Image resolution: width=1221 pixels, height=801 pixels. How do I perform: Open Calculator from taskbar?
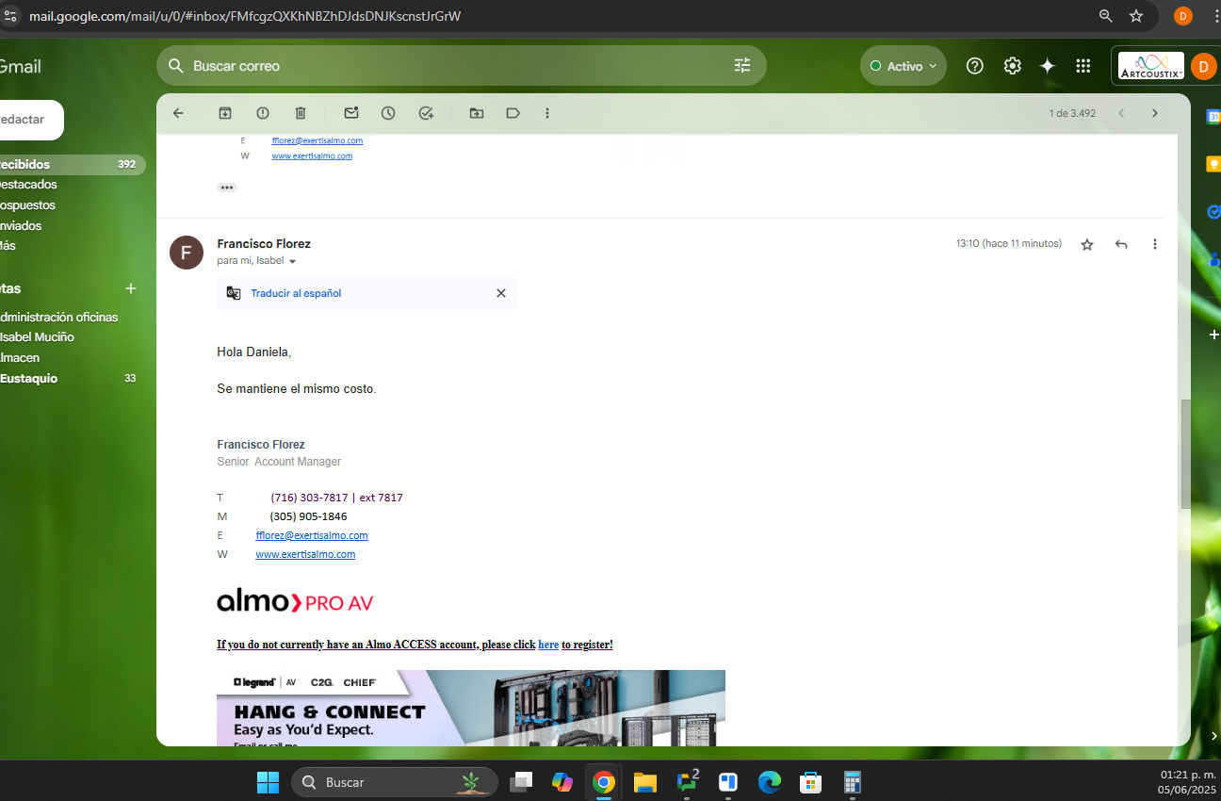click(852, 782)
